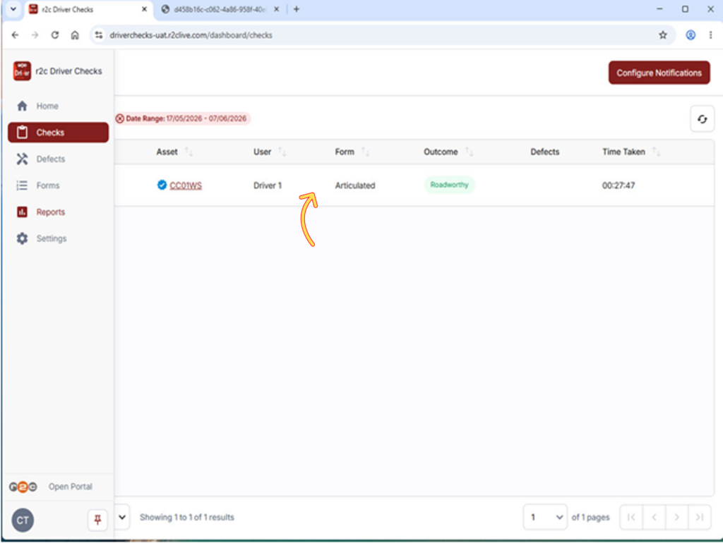Image resolution: width=723 pixels, height=543 pixels.
Task: Sort by the Outcome column
Action: (469, 152)
